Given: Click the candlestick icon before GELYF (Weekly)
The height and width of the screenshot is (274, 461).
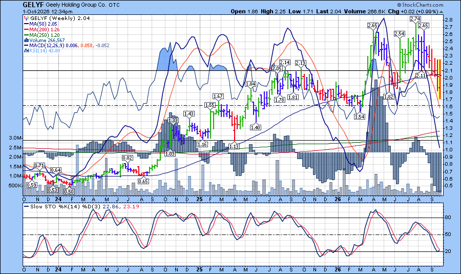Looking at the screenshot, I should (26, 18).
